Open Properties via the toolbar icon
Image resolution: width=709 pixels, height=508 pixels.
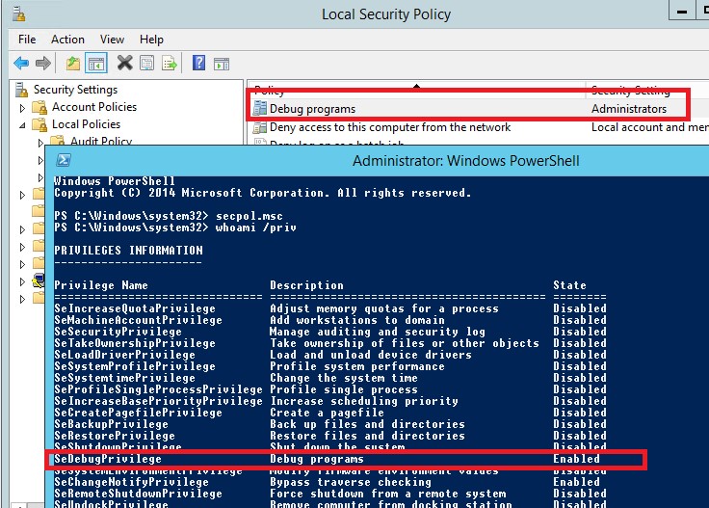tap(146, 64)
